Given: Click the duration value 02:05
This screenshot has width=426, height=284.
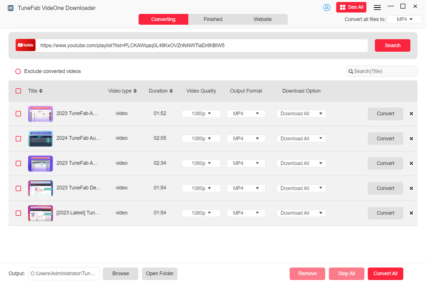Looking at the screenshot, I should 160,138.
